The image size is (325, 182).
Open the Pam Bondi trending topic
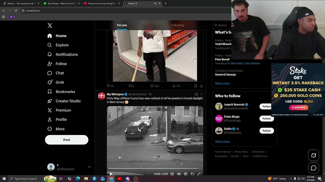[x=222, y=59]
